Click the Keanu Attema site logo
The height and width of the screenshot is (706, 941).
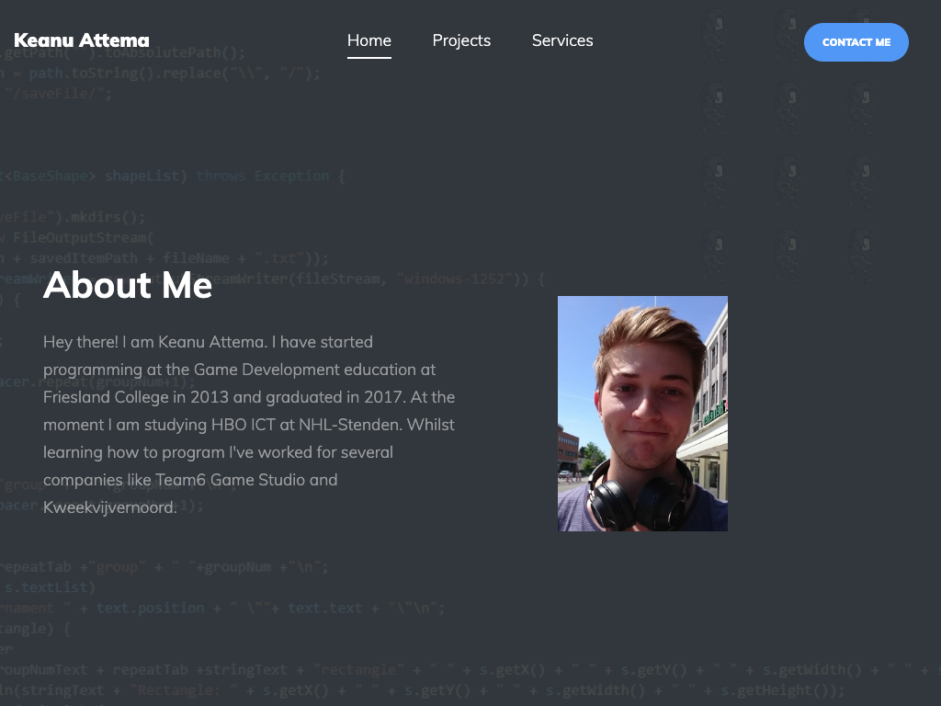point(81,40)
